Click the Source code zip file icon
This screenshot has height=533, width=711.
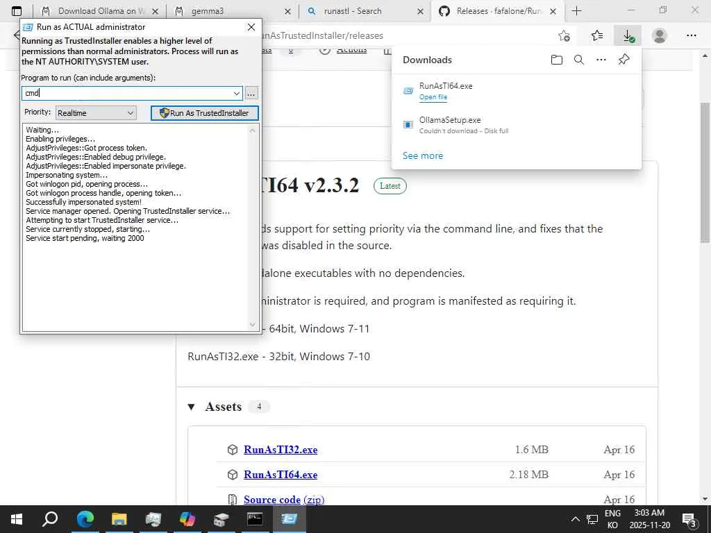tap(233, 500)
